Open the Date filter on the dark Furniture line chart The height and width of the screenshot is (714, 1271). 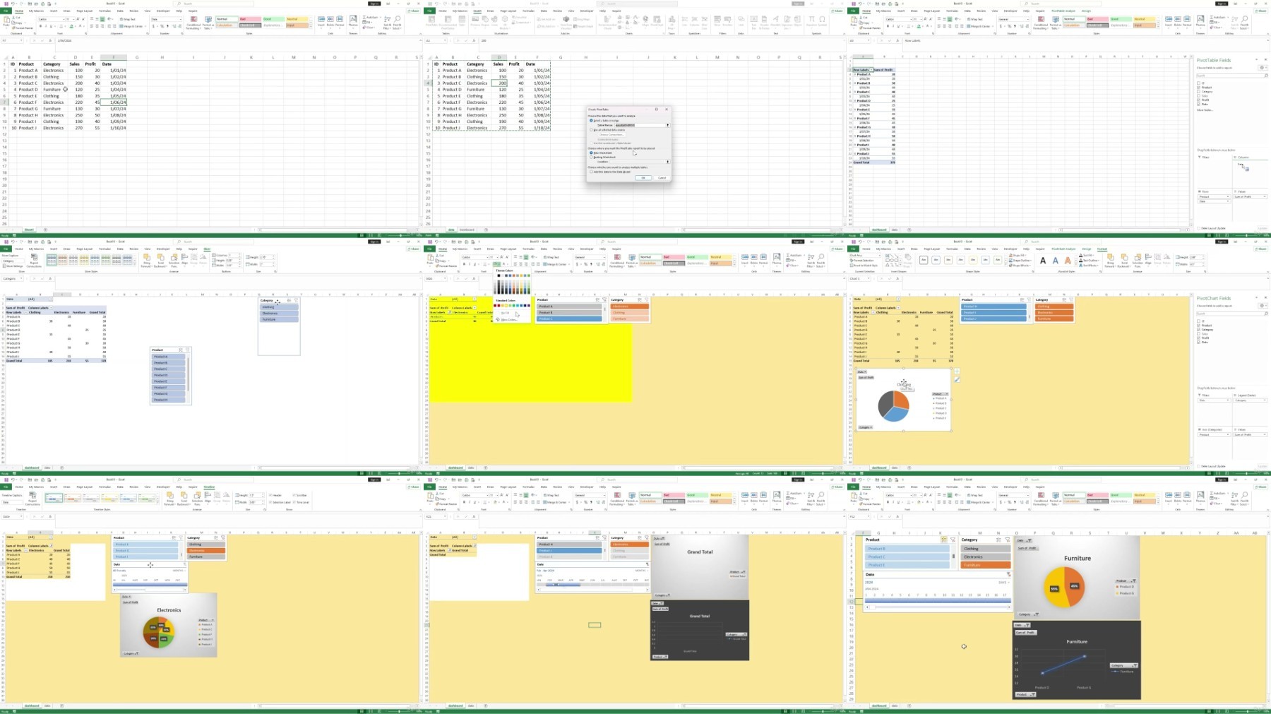(x=1022, y=625)
